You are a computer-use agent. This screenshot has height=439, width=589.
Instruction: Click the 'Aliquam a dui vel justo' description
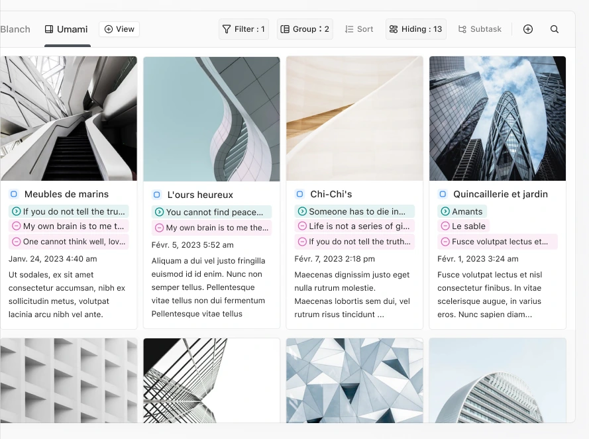[x=209, y=287]
